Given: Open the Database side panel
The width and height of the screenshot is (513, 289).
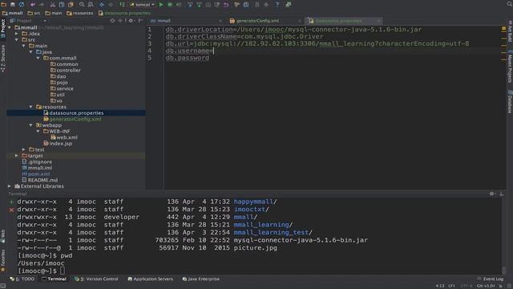Looking at the screenshot, I should [x=510, y=102].
